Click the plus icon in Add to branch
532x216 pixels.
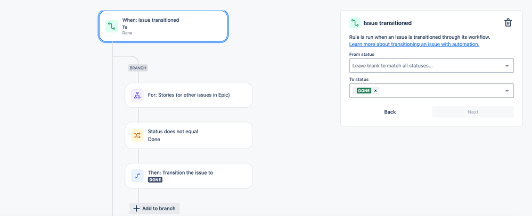[136, 209]
